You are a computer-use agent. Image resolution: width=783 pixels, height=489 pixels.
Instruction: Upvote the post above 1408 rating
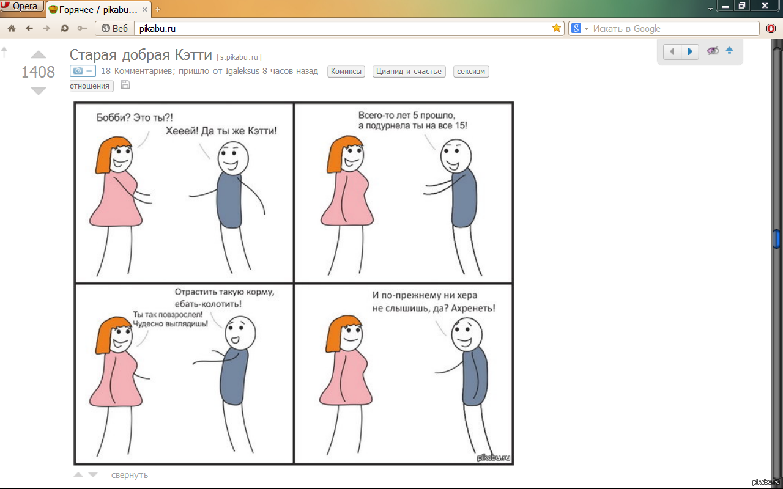click(x=38, y=55)
